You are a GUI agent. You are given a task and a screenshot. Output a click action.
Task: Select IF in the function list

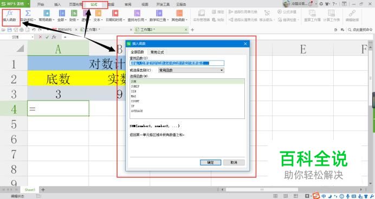pos(187,106)
